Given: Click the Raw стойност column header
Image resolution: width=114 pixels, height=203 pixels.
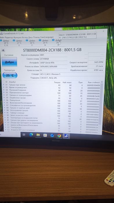Looking at the screenshot, I should click(94, 82).
